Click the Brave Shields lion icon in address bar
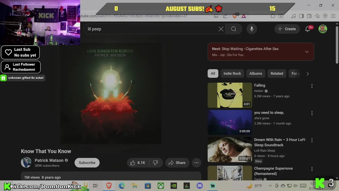339x191 pixels. tap(234, 16)
